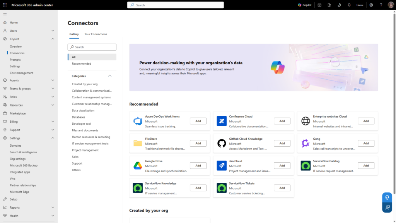The height and width of the screenshot is (223, 396).
Task: Filter by Content management systems
Action: [91, 97]
